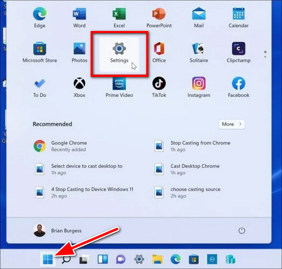Open 'Cast Desktop Chrome' recent file
The width and height of the screenshot is (282, 269).
click(187, 169)
